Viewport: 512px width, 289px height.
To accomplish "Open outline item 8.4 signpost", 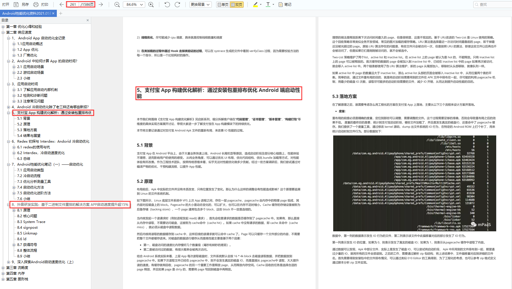I will pos(27,228).
